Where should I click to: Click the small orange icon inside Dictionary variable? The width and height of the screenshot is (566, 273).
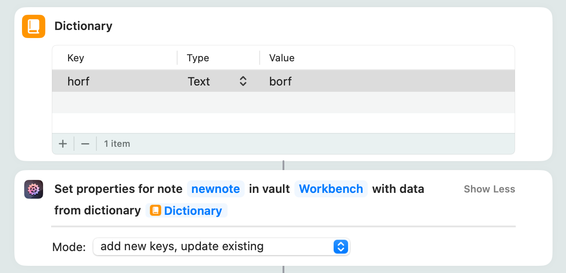[155, 211]
